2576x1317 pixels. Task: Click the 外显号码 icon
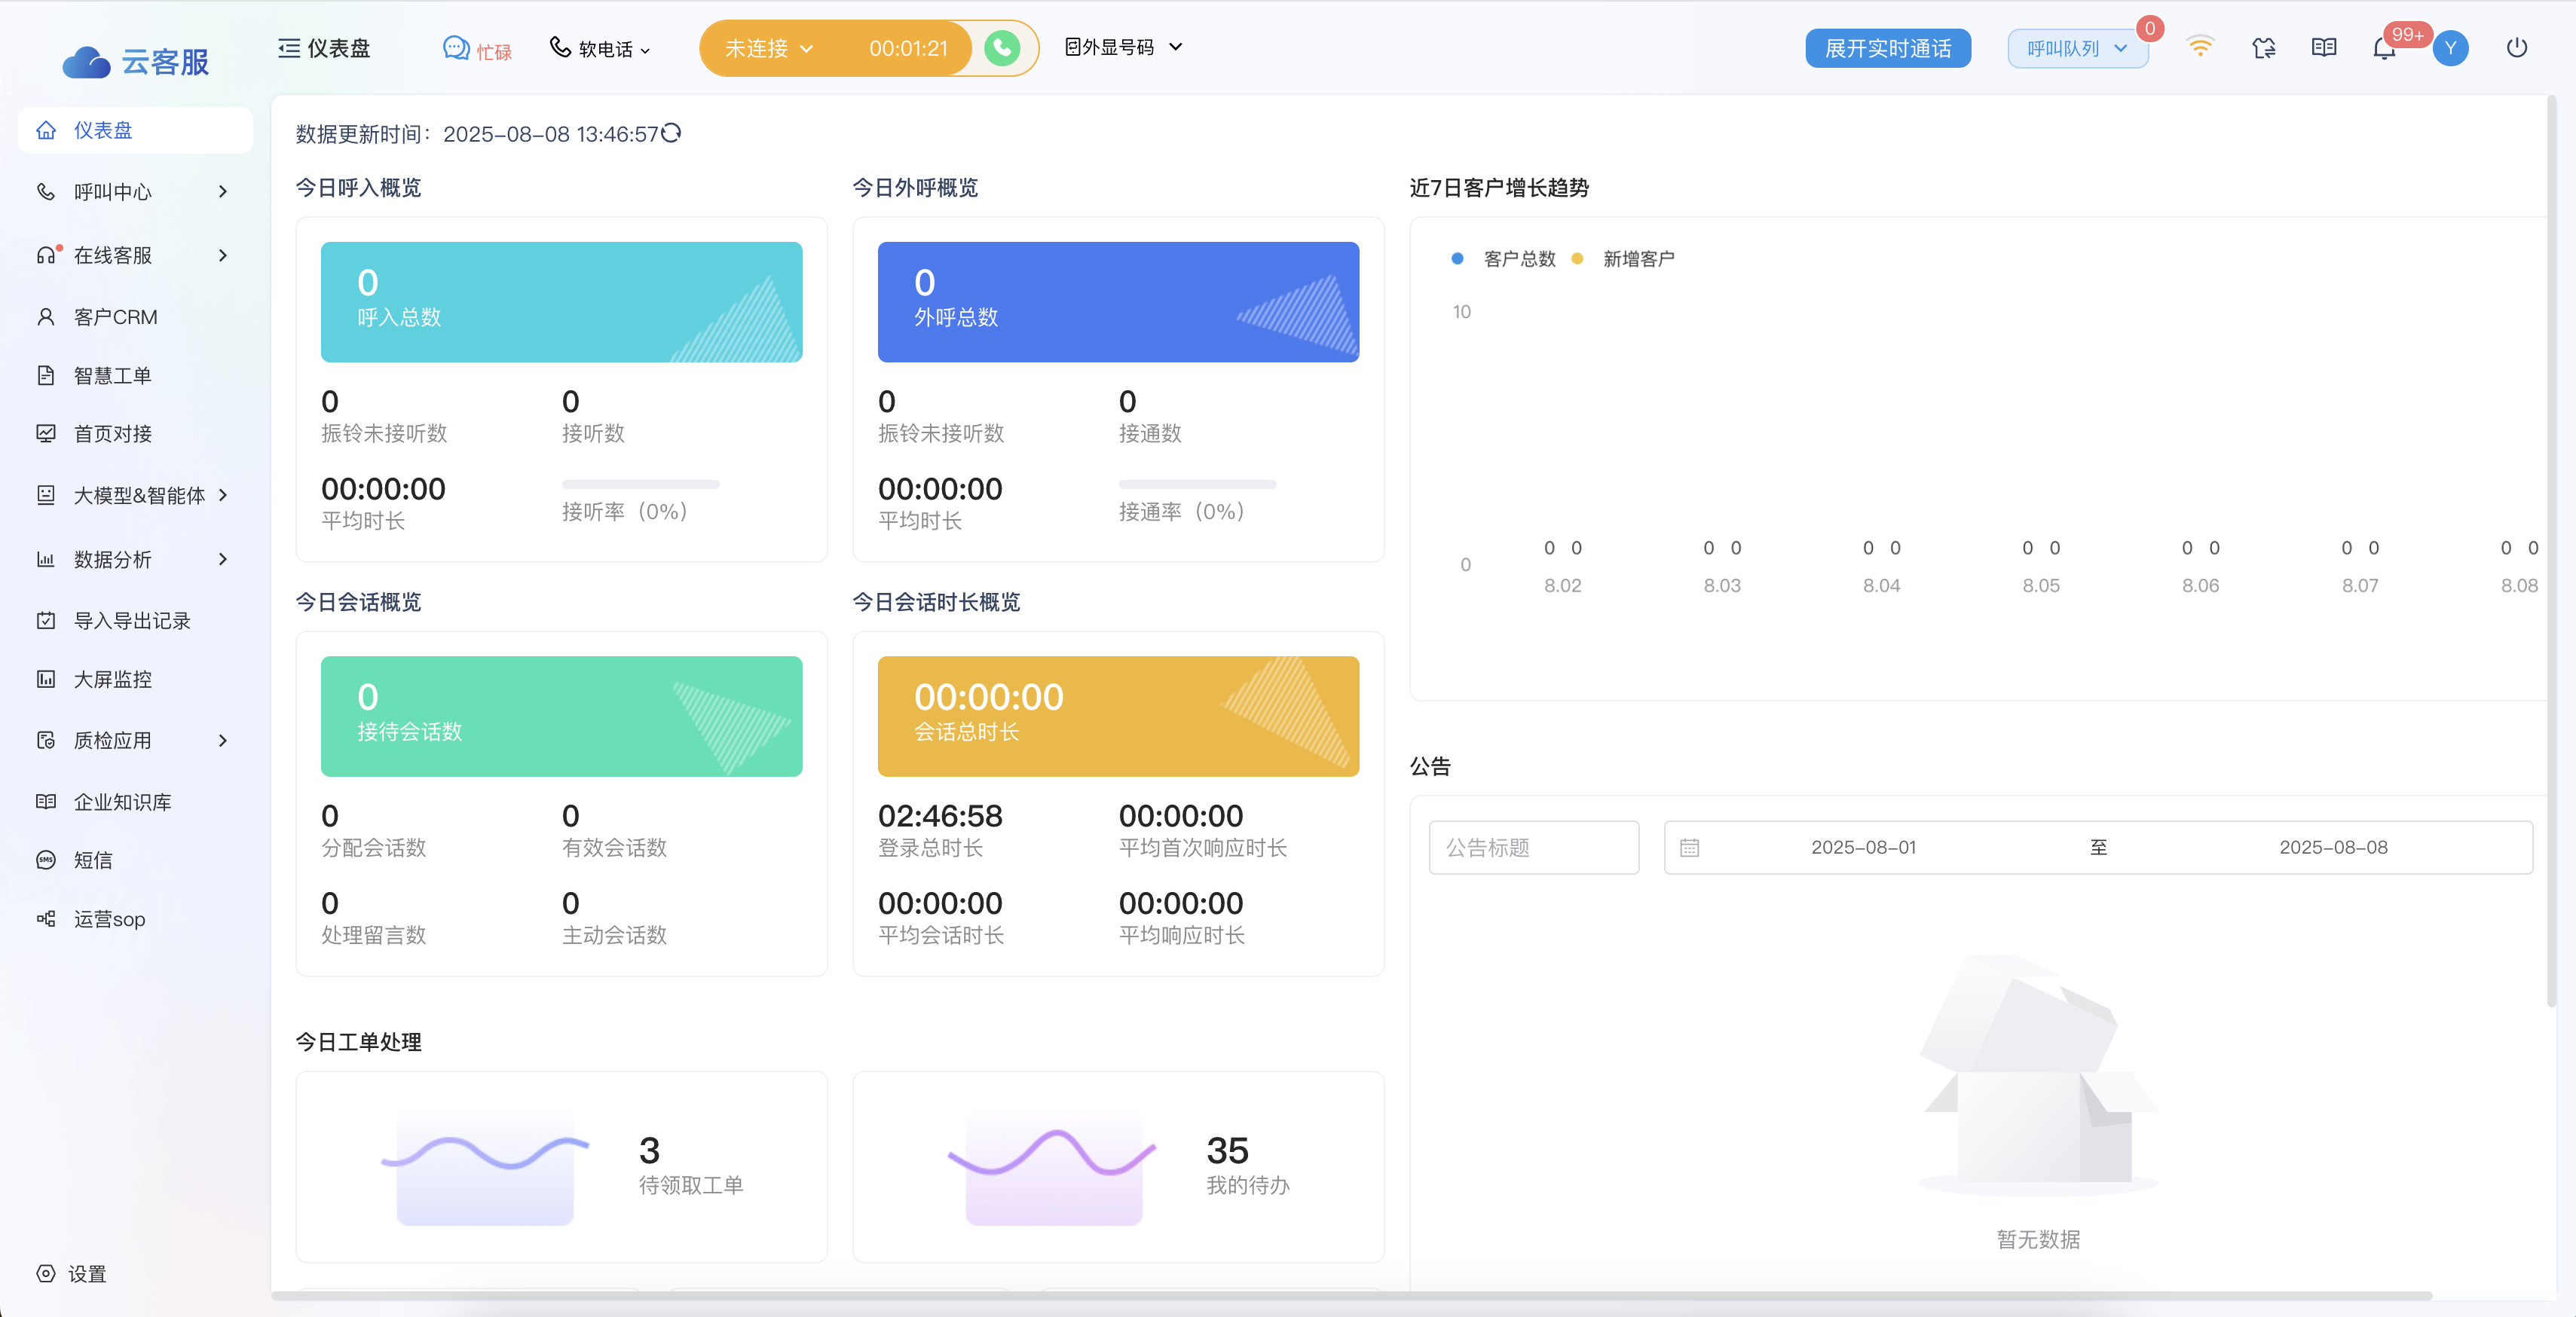1073,47
